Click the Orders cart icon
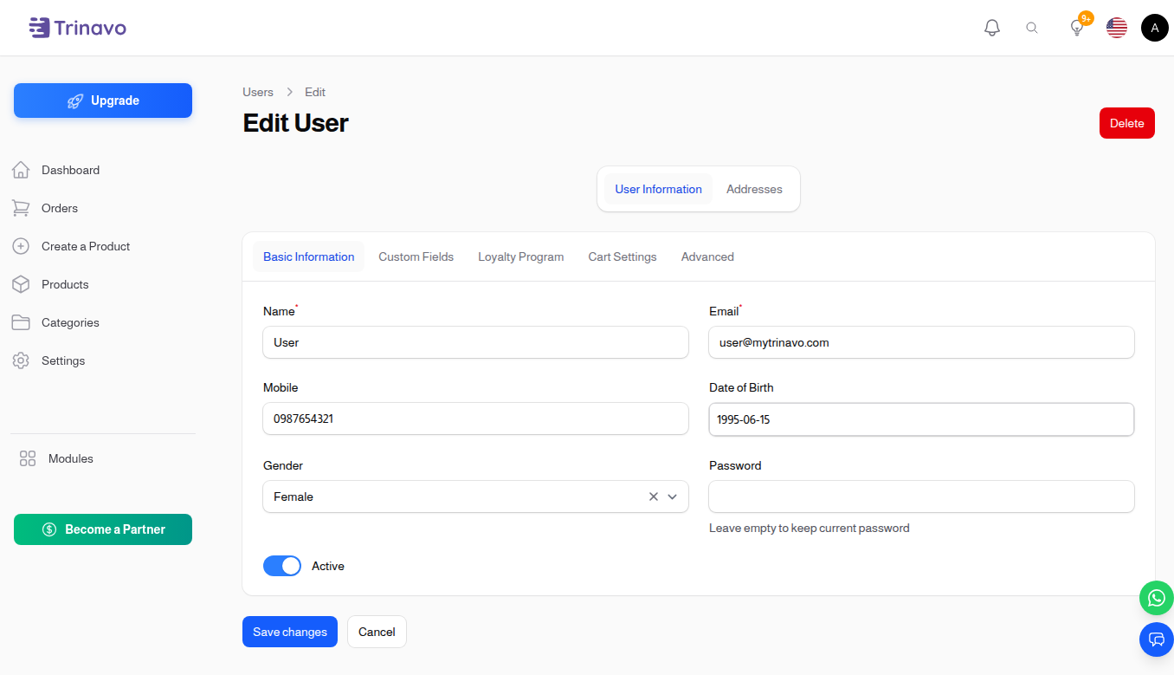This screenshot has height=675, width=1174. click(21, 208)
